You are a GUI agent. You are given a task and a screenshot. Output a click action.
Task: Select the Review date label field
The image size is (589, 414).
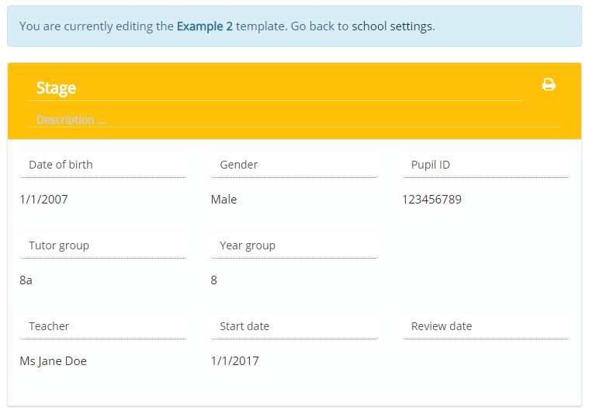tap(485, 326)
